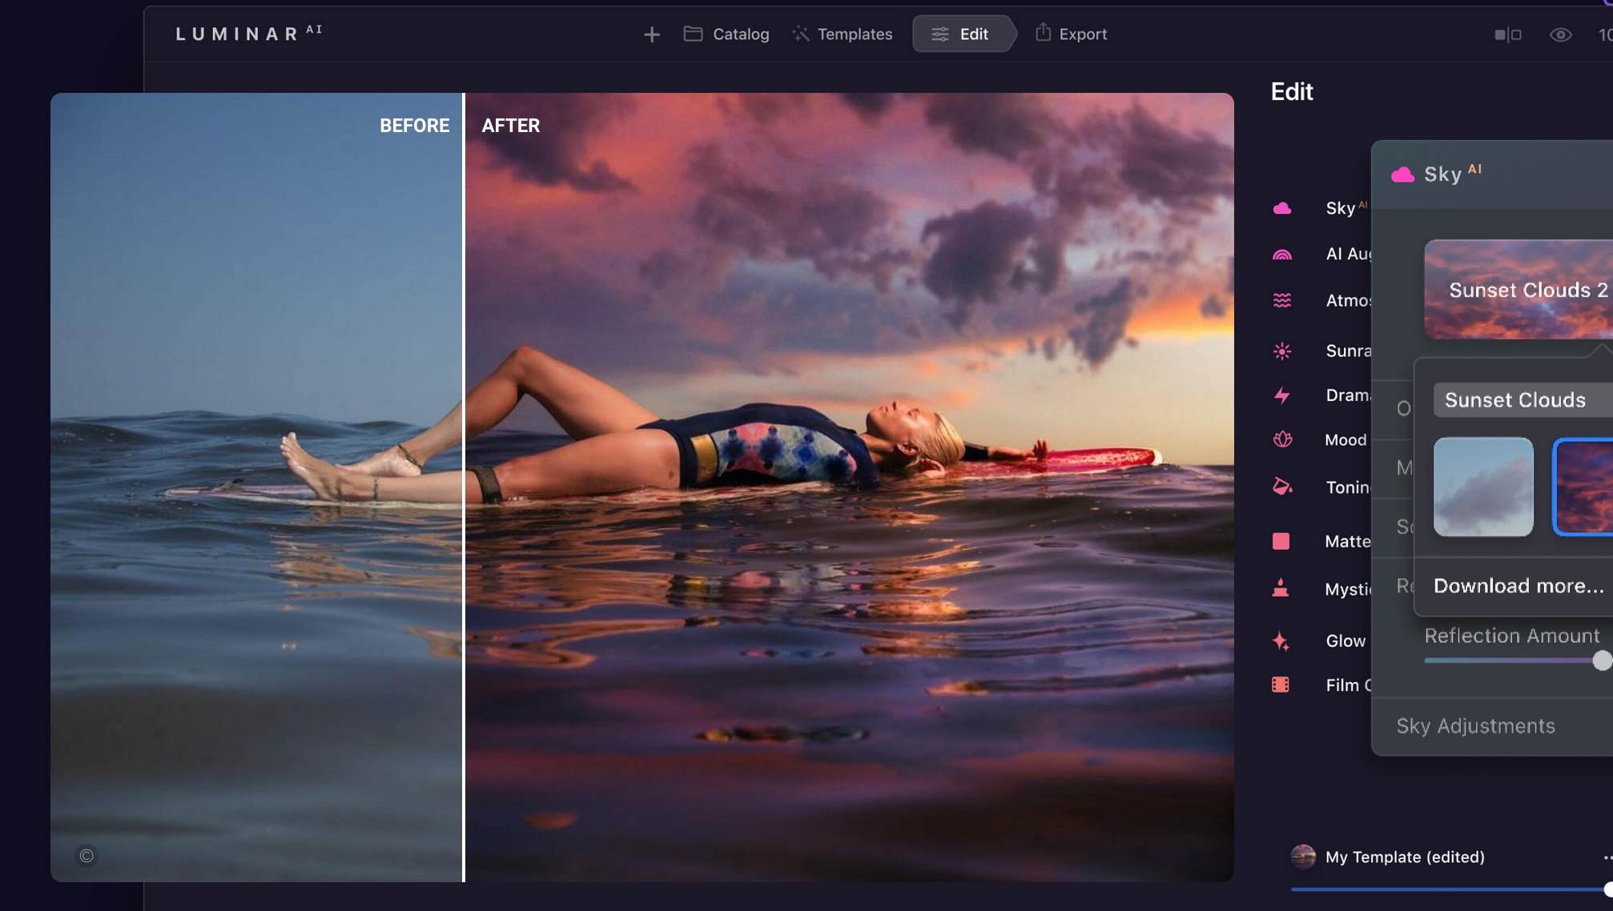Open the Sunrays tool
This screenshot has height=911, width=1613.
coord(1282,351)
